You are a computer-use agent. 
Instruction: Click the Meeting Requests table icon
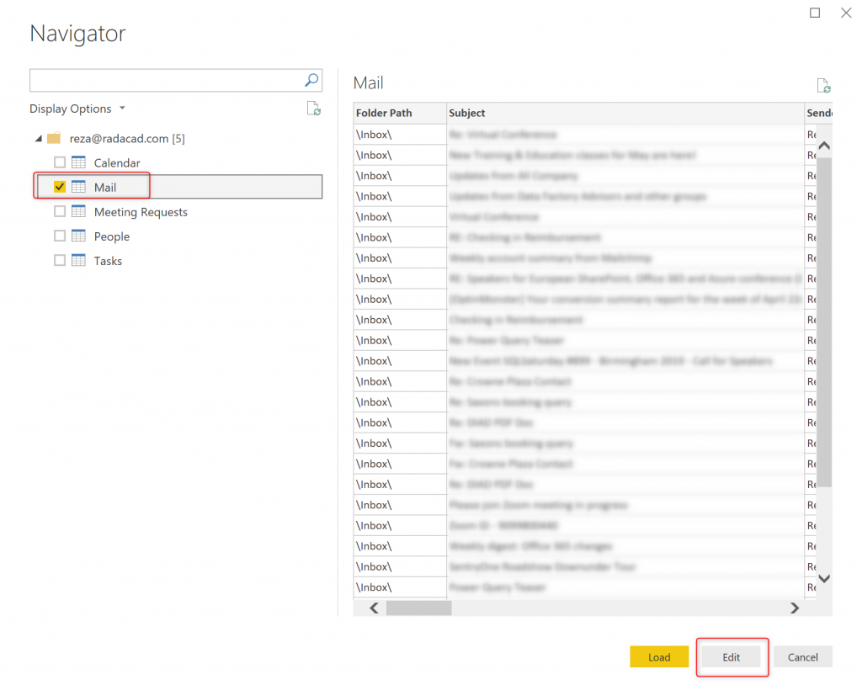point(78,212)
